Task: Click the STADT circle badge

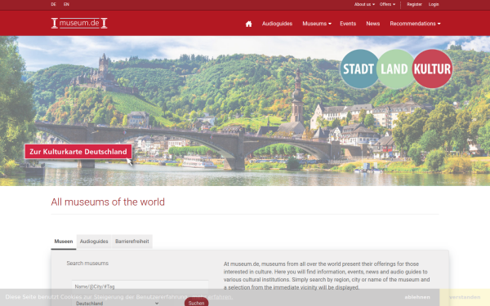Action: 359,69
